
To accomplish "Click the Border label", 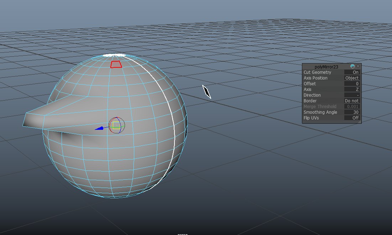I will point(310,101).
